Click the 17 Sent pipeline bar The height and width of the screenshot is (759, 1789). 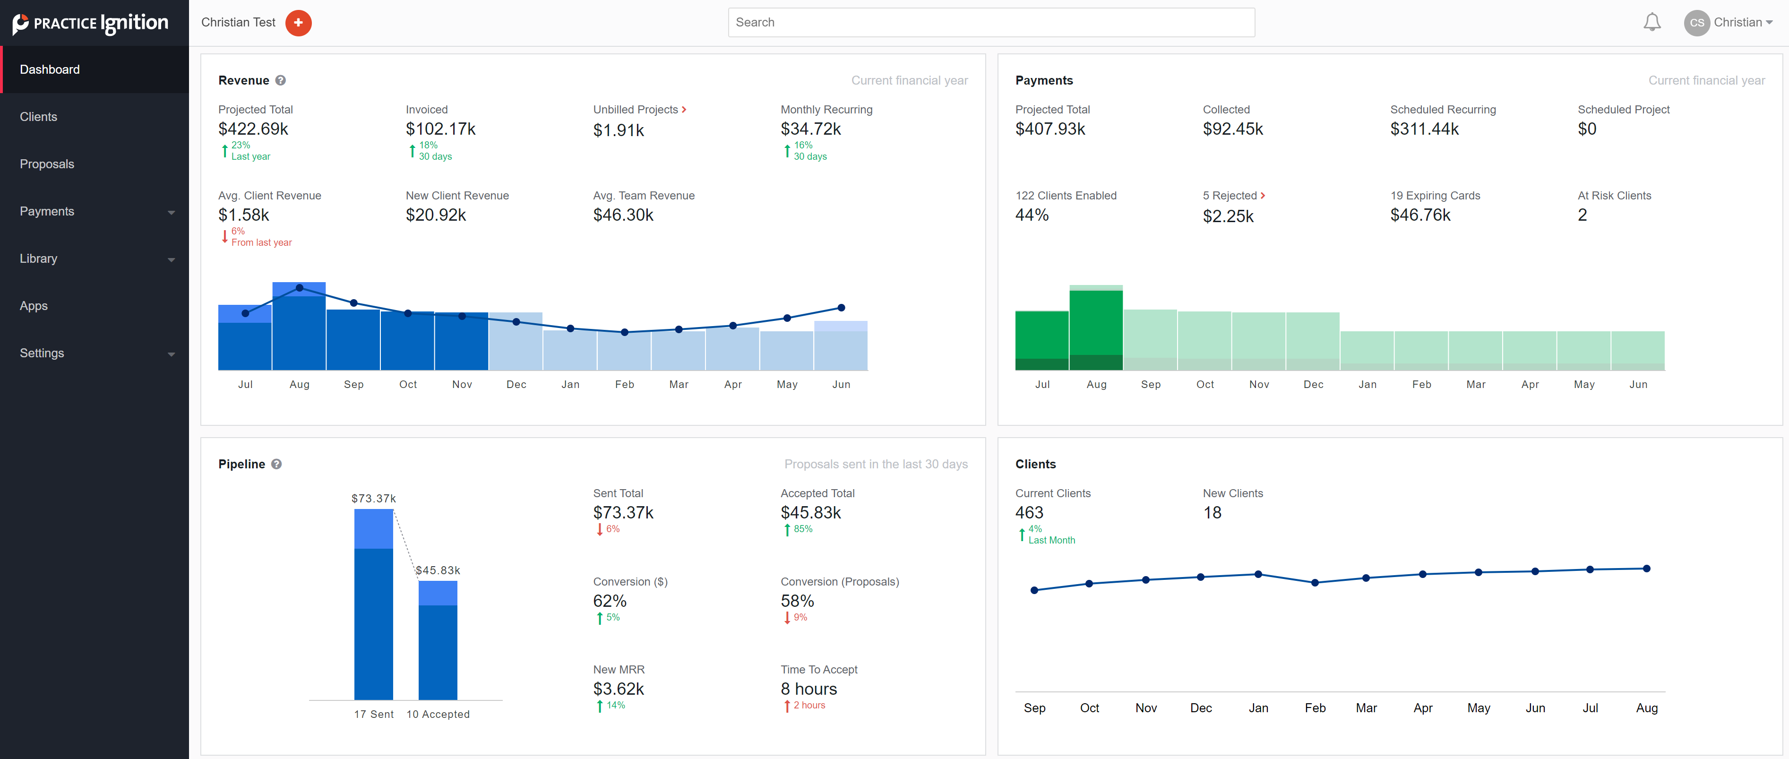point(374,611)
